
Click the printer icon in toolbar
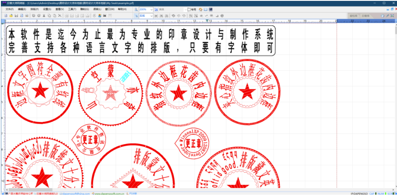pyautogui.click(x=26, y=16)
